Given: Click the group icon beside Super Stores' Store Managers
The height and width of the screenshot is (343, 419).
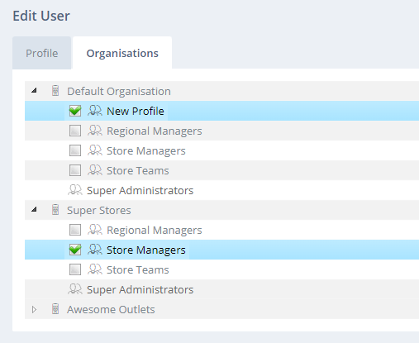Looking at the screenshot, I should pos(95,250).
